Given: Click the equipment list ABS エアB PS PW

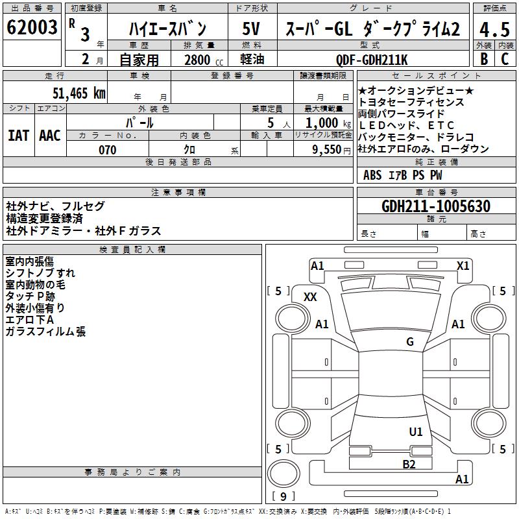Looking at the screenshot, I should 402,175.
